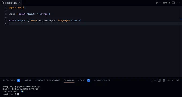The image size is (182, 97).
Task: Select the emojize.py editor tab
Action: click(11, 3)
